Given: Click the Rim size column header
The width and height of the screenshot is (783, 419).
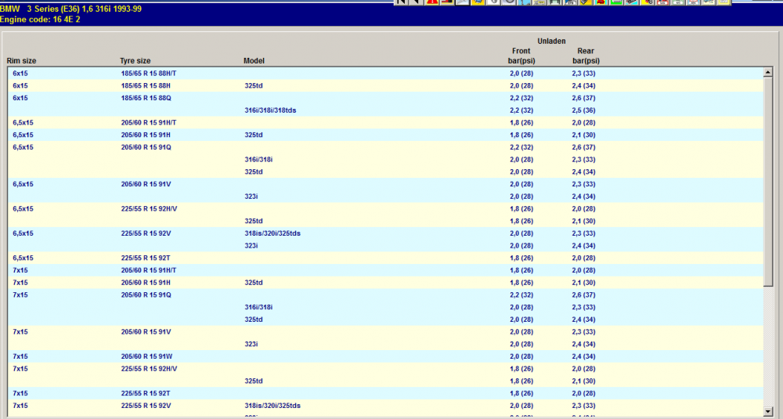Looking at the screenshot, I should tap(21, 61).
